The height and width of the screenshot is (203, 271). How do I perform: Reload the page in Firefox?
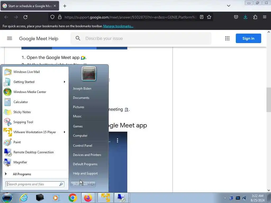25,17
